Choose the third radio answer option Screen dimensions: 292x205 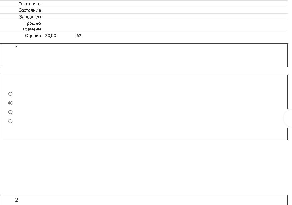pos(10,112)
